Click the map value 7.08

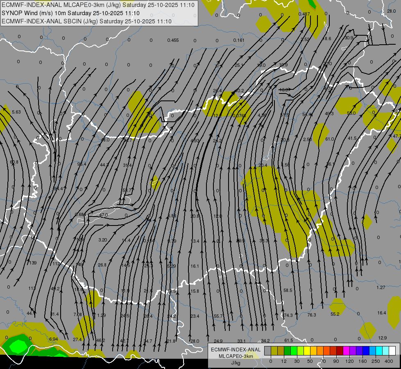77,314
